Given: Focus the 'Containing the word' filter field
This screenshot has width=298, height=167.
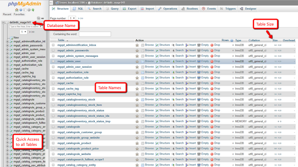Looking at the screenshot, I should (x=95, y=34).
